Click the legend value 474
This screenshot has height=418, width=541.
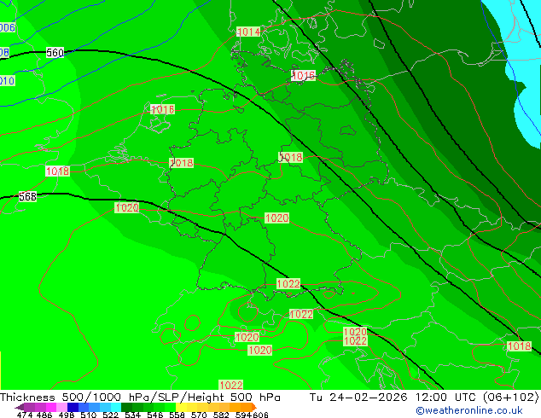25,415
